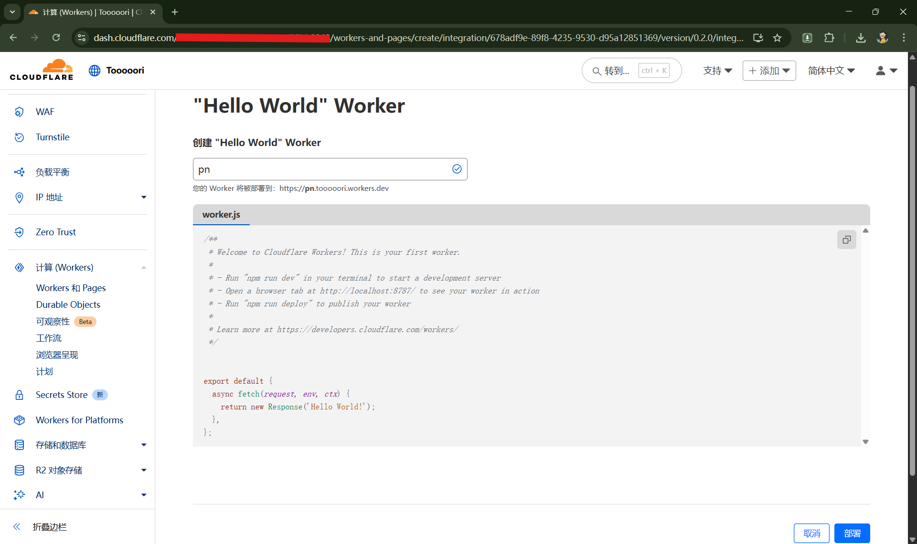This screenshot has width=917, height=544.
Task: Collapse the 计算 (Workers) section
Action: (x=144, y=268)
